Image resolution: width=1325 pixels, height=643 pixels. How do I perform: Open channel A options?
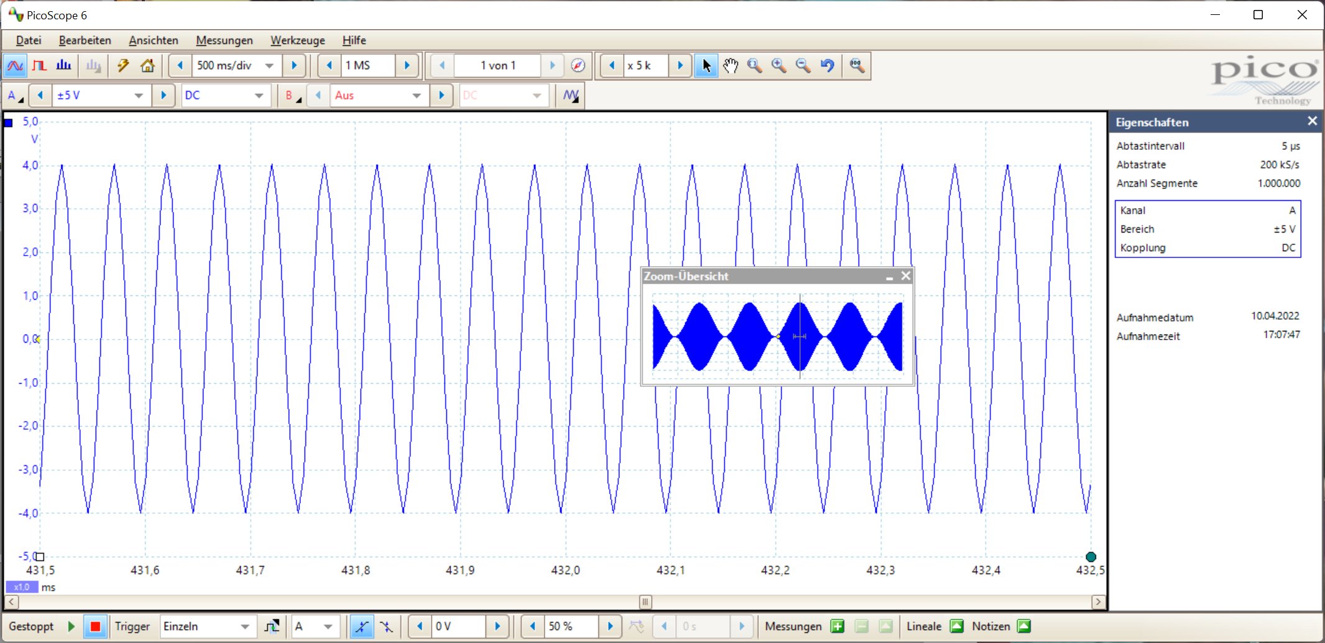[15, 96]
